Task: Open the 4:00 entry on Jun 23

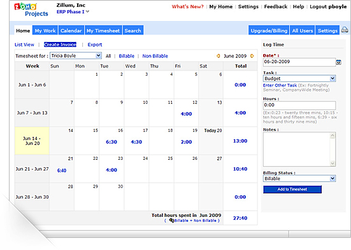Action: click(x=111, y=170)
